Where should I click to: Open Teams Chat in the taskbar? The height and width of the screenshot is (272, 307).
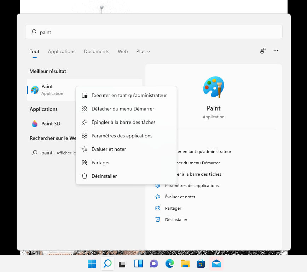tap(154, 263)
